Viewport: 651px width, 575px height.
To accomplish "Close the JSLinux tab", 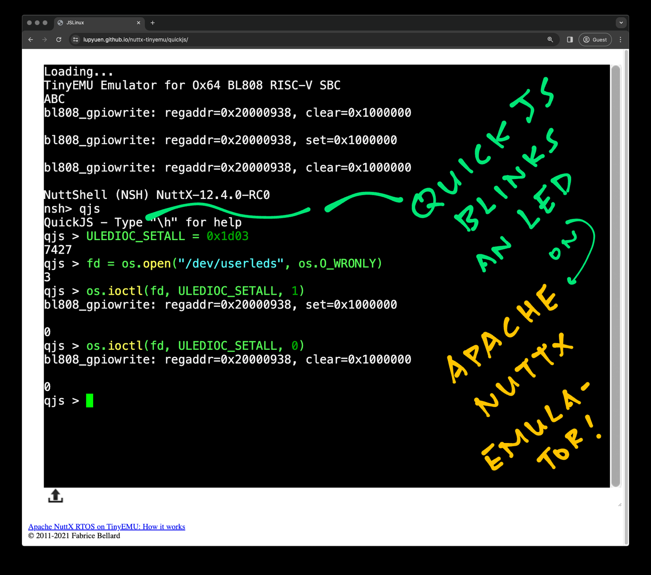I will pyautogui.click(x=139, y=22).
